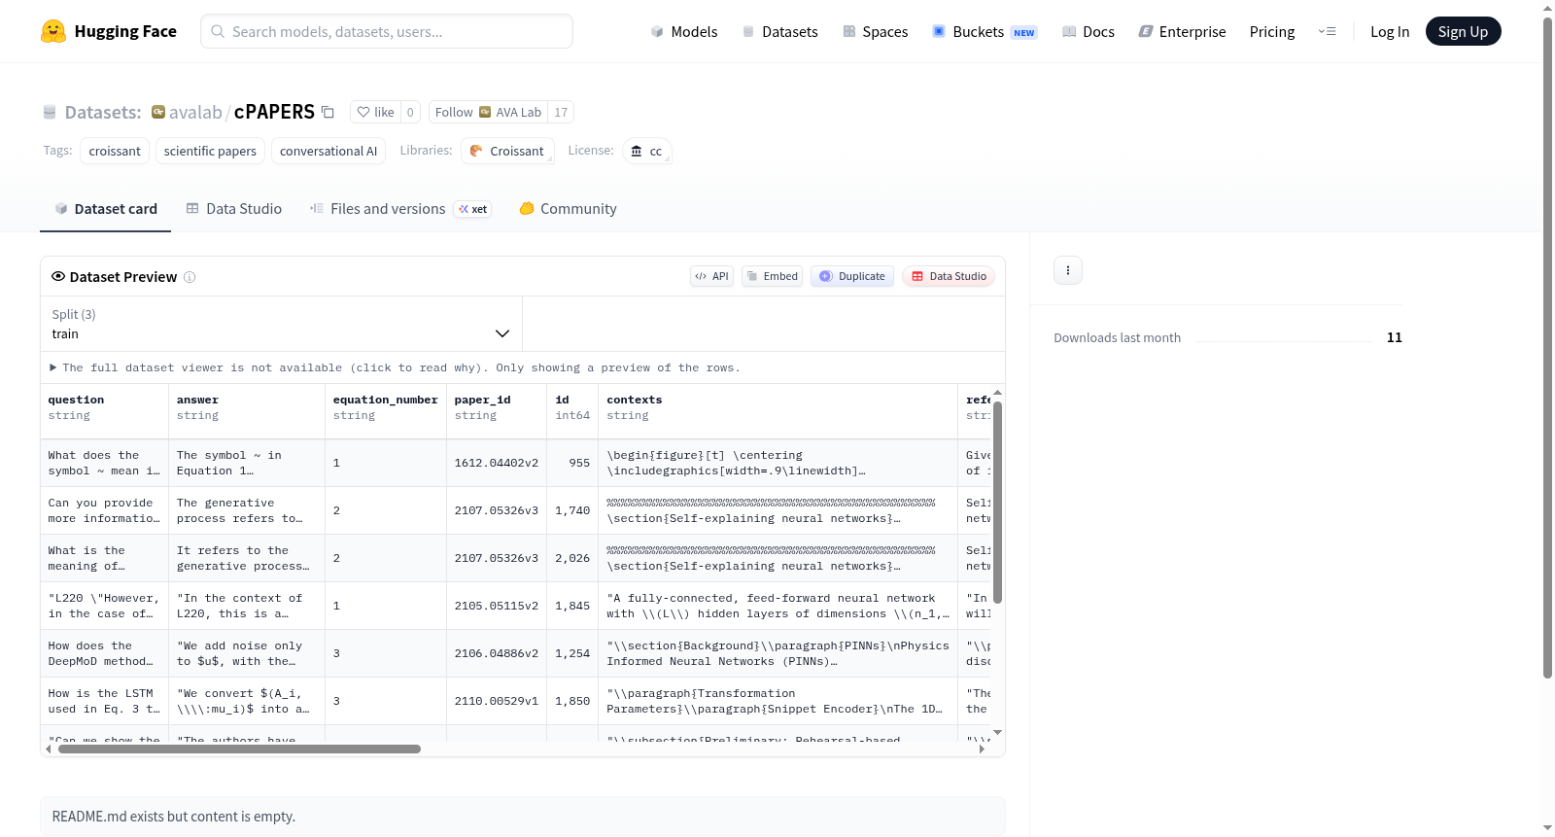
Task: Select the id cell 955
Action: (x=572, y=463)
